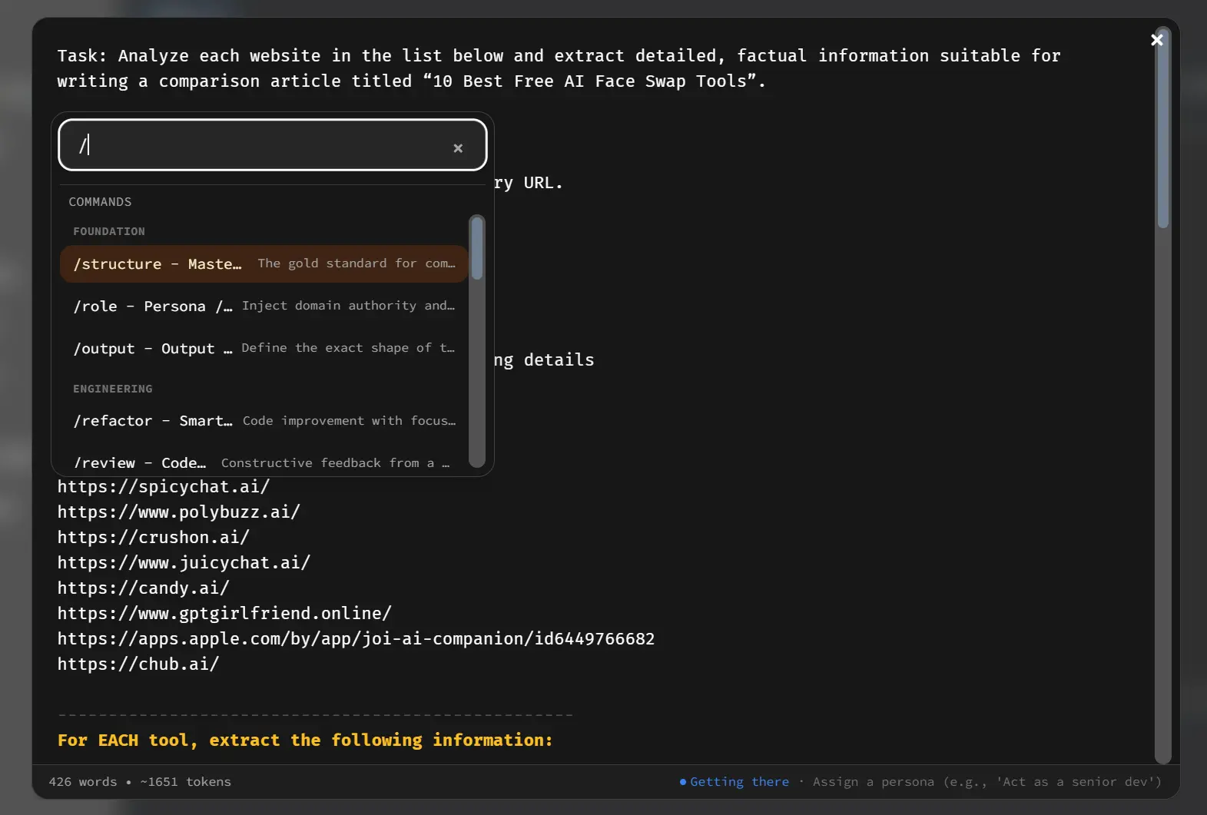Clear the slash command search field
1207x815 pixels.
click(x=458, y=148)
